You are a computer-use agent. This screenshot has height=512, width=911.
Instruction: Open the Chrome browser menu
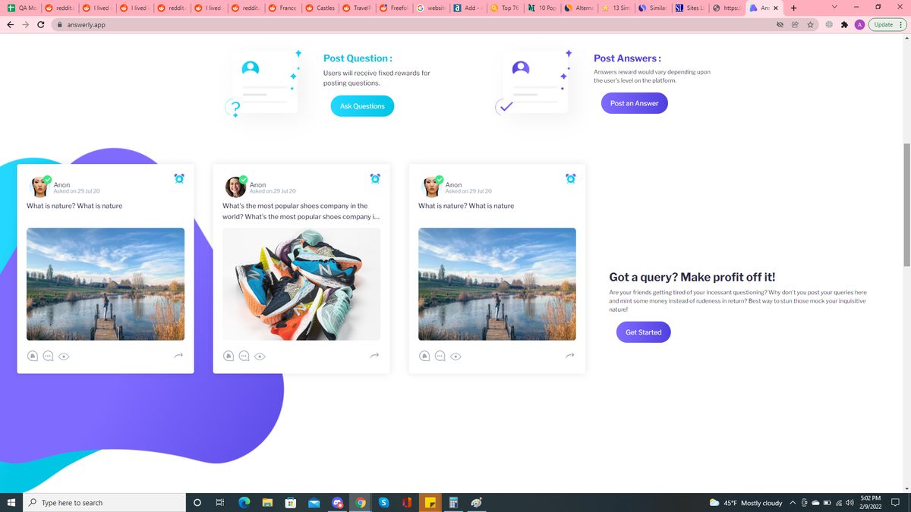point(902,24)
